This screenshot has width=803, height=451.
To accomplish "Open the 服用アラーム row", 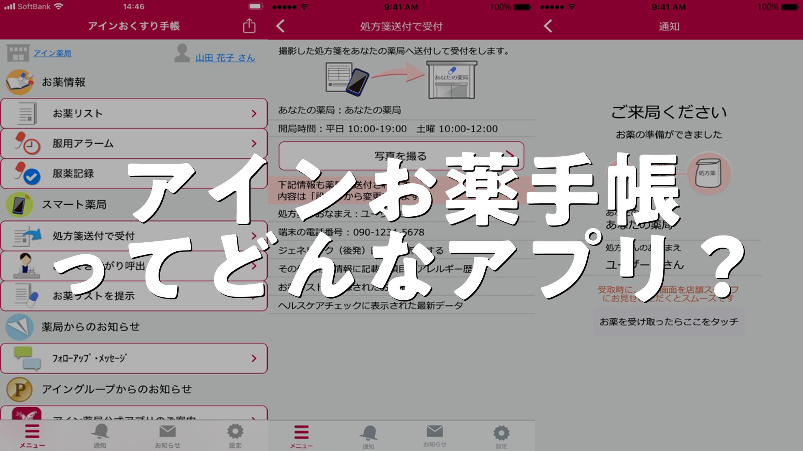I will (134, 143).
